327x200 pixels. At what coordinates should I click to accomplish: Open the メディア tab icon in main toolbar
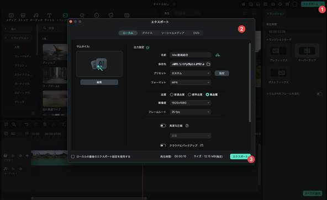pos(11,15)
